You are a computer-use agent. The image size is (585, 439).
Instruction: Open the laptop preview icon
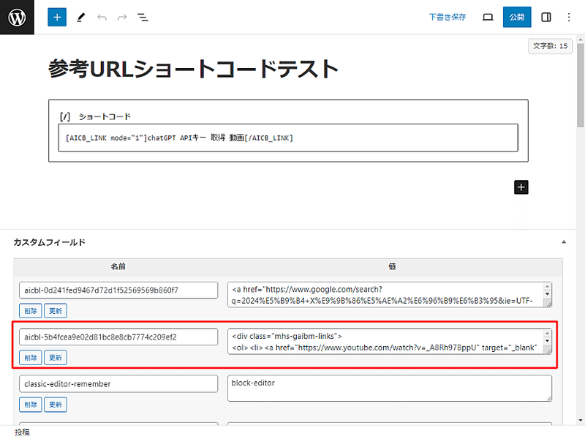tap(488, 17)
